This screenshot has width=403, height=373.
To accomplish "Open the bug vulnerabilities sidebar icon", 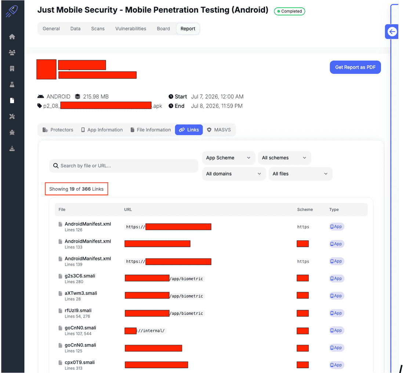I will [12, 133].
